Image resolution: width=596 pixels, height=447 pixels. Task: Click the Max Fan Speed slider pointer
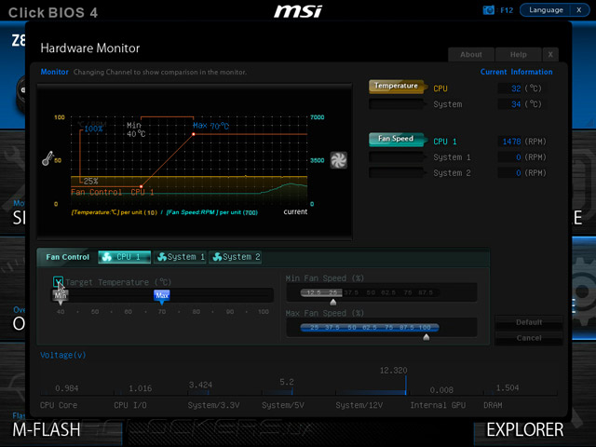[x=427, y=337]
